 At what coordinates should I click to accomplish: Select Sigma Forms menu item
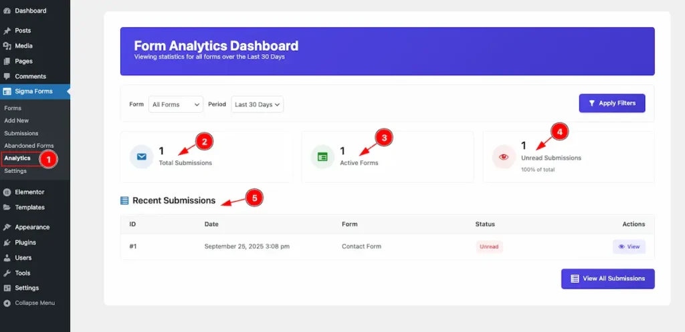pos(33,92)
